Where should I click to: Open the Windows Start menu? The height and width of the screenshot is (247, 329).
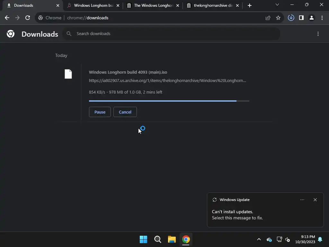pos(144,239)
